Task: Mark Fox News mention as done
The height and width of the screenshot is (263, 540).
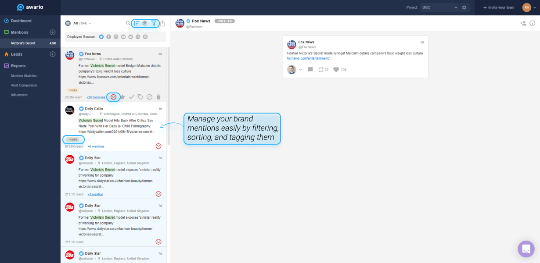Action: click(x=131, y=97)
